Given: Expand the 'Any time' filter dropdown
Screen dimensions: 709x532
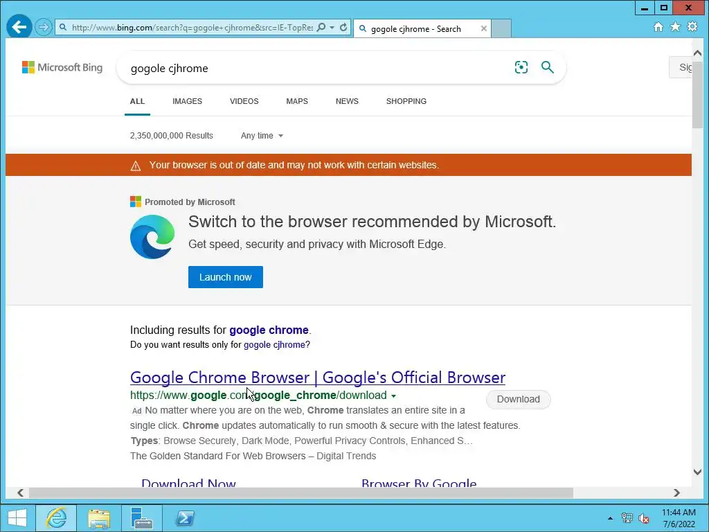Looking at the screenshot, I should point(262,136).
